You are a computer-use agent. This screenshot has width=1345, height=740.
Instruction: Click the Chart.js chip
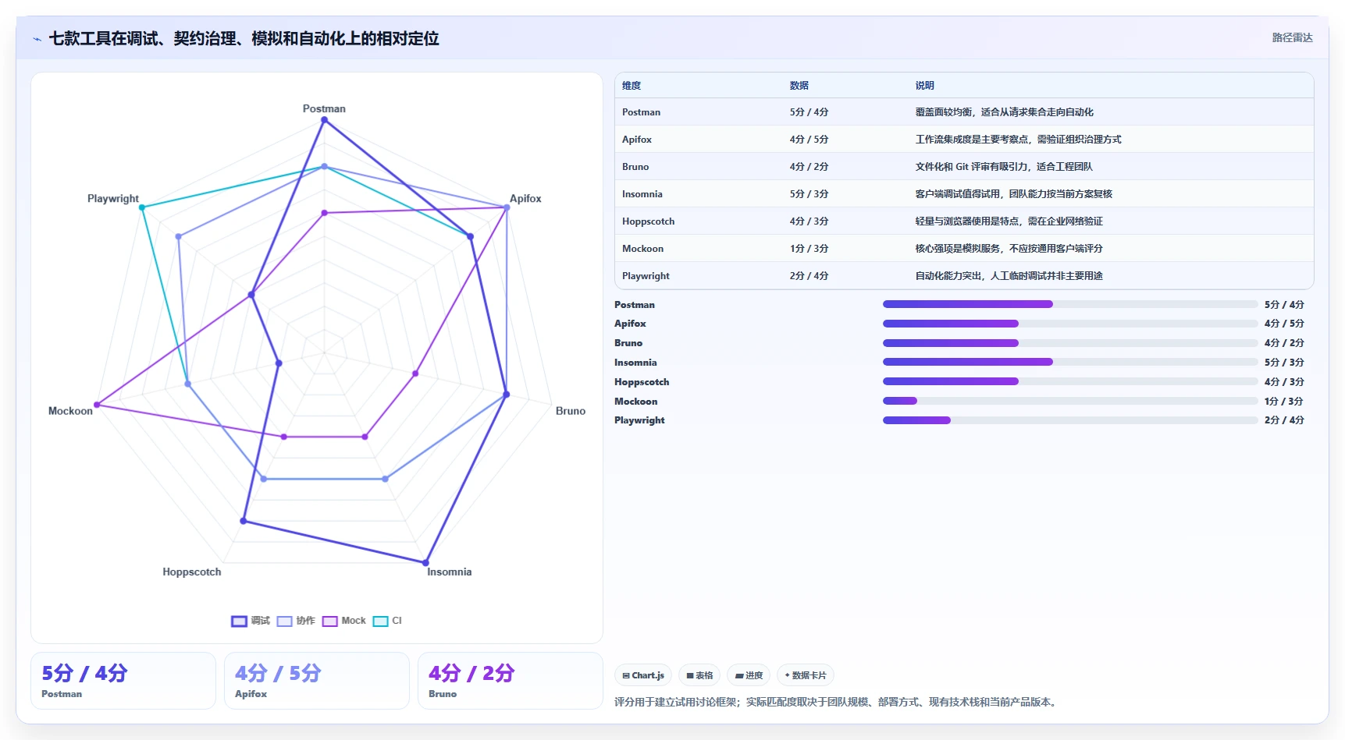coord(643,675)
